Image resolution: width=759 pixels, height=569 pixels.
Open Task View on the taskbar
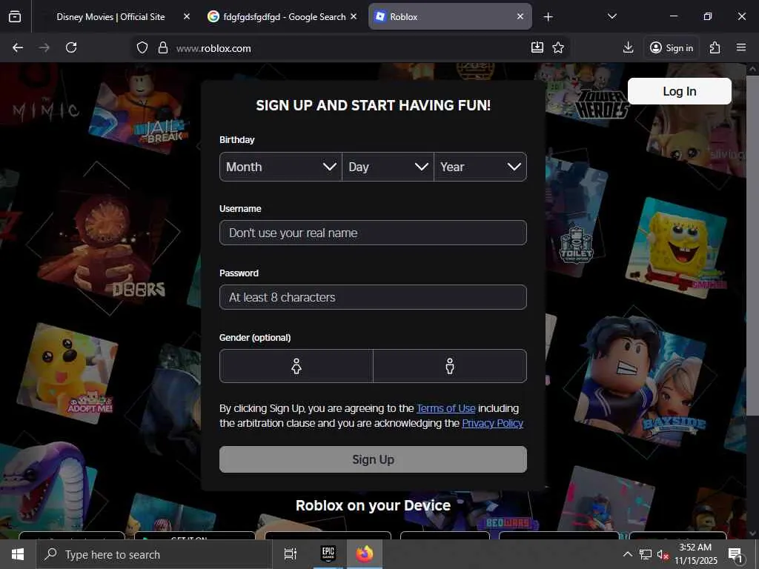291,554
